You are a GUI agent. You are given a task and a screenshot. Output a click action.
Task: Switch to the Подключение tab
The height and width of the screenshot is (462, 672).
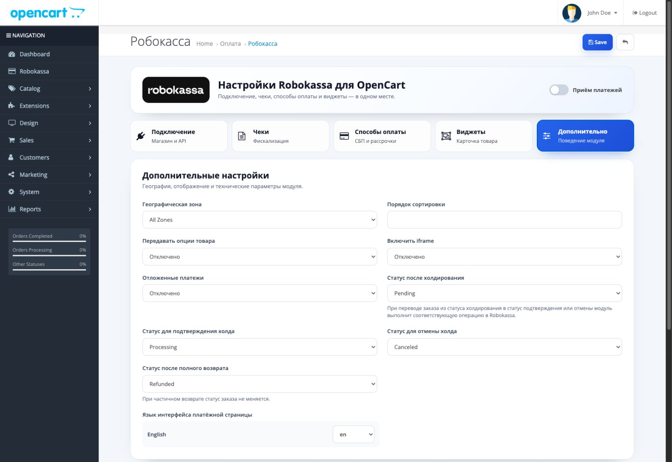(x=179, y=136)
